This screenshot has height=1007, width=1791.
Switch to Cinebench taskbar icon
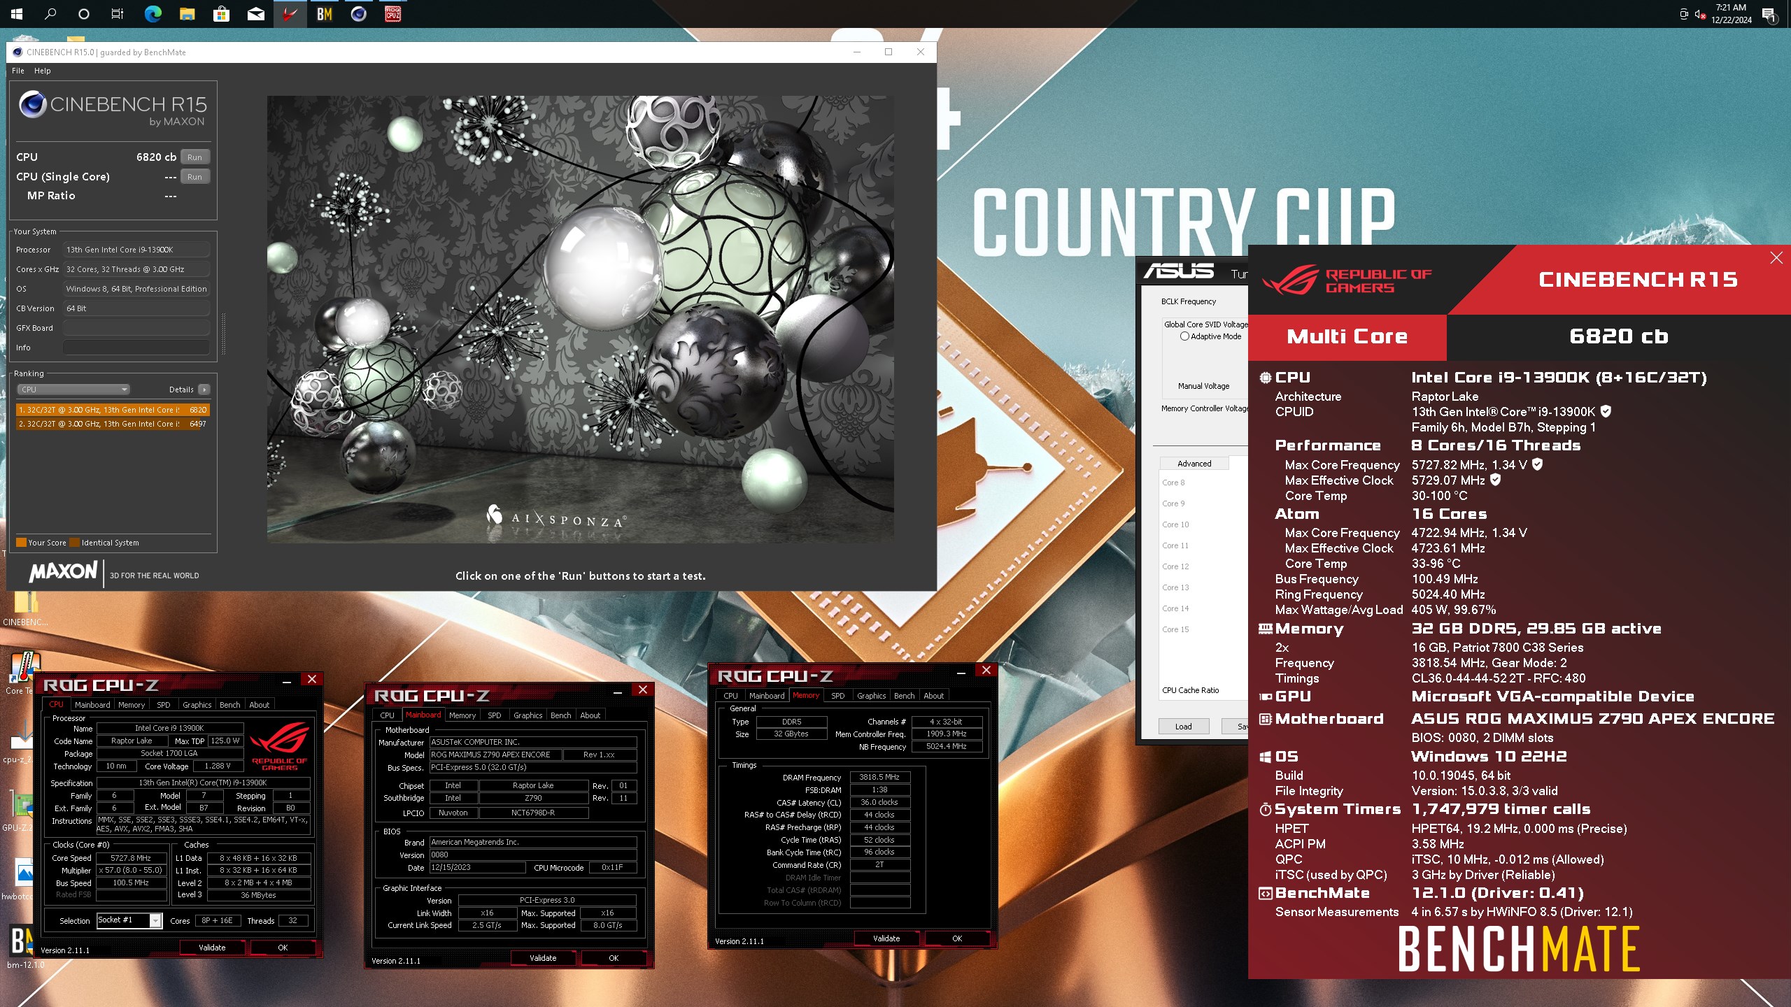click(x=358, y=14)
